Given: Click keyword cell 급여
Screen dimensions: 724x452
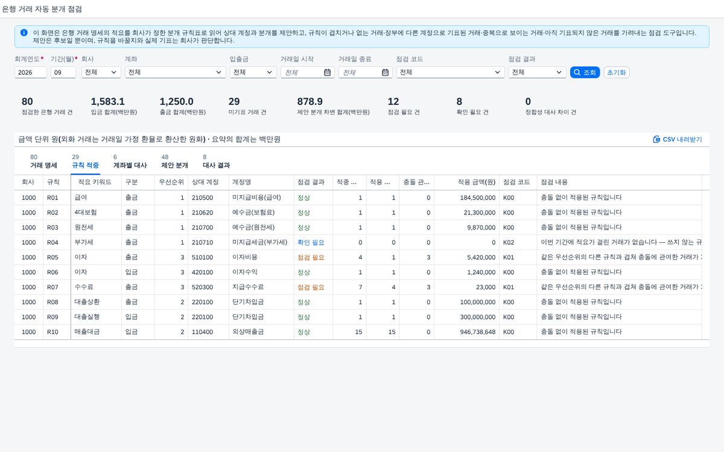Looking at the screenshot, I should (x=81, y=198).
